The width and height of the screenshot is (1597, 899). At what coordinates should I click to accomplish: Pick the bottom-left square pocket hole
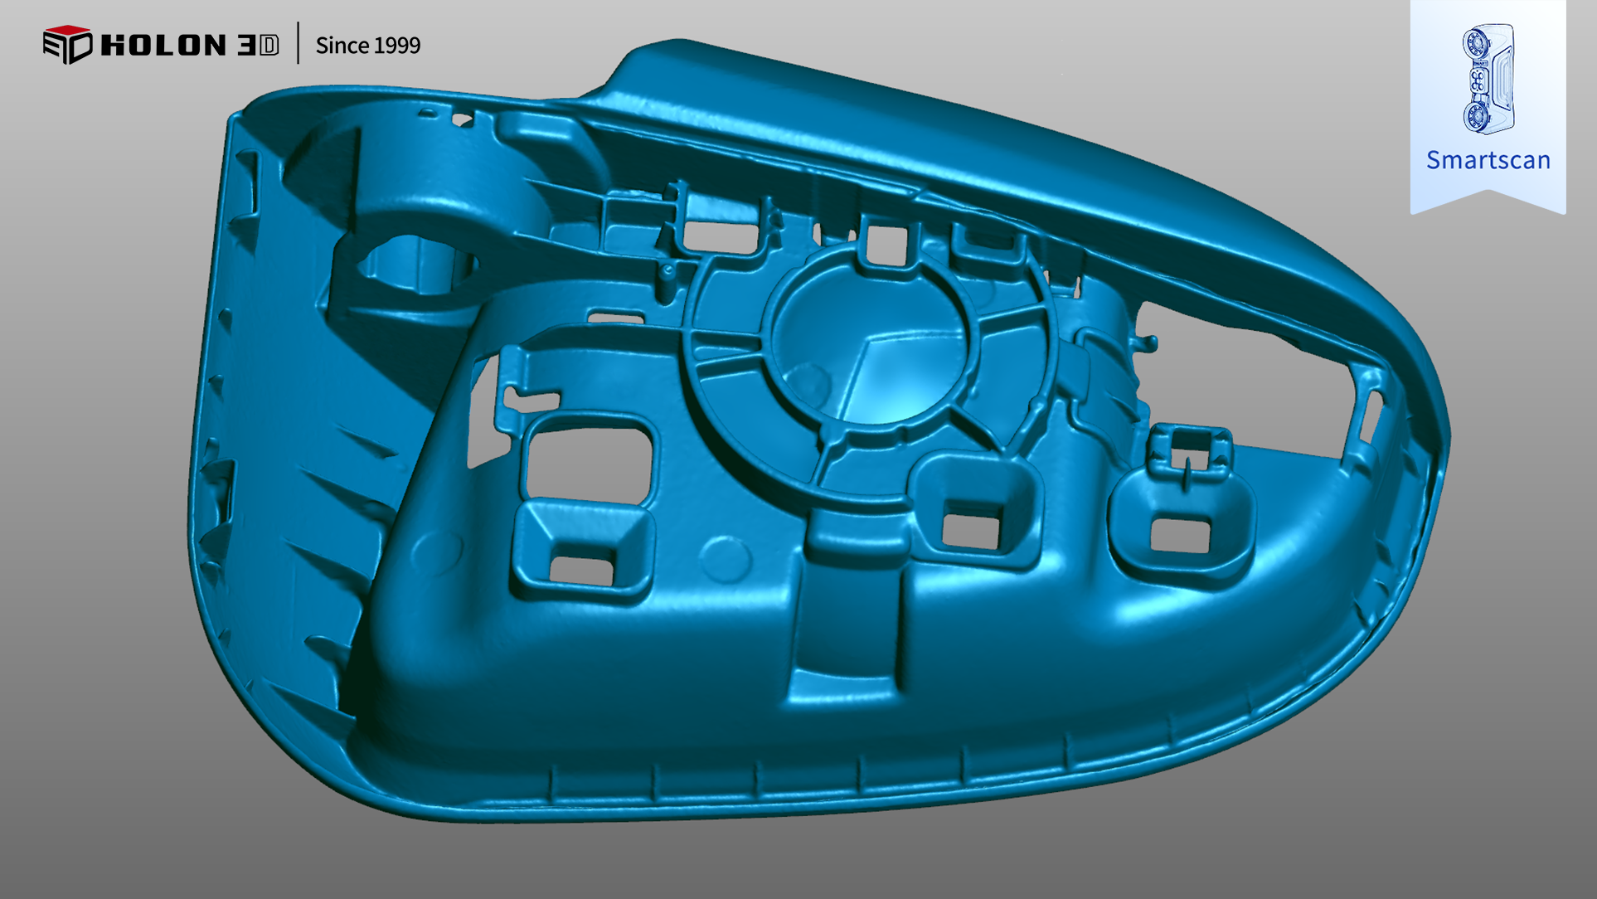tap(581, 569)
